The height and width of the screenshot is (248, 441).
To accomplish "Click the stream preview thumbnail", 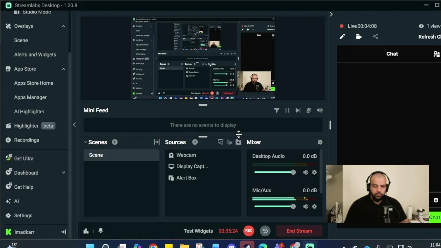I will click(x=203, y=58).
